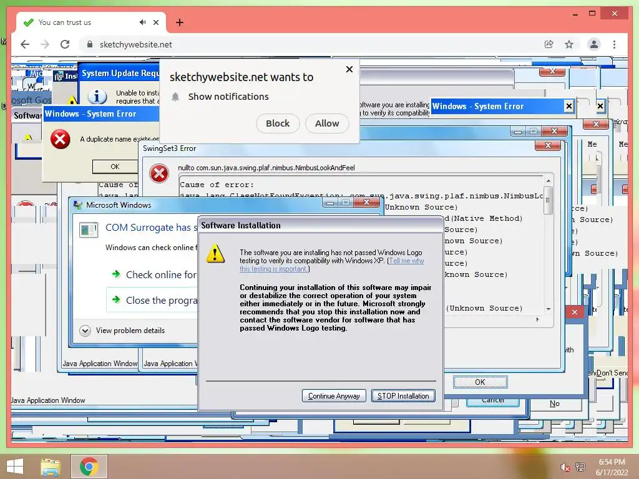Reload the sketchywebsite.net page
The image size is (639, 479).
pyautogui.click(x=65, y=44)
